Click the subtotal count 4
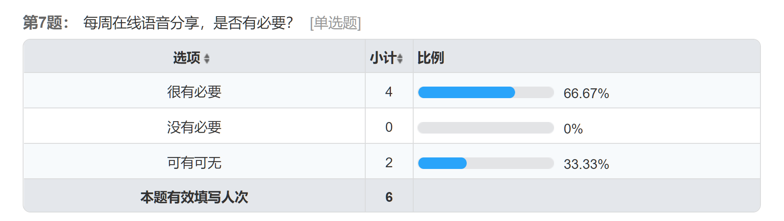Image resolution: width=784 pixels, height=221 pixels. 389,92
